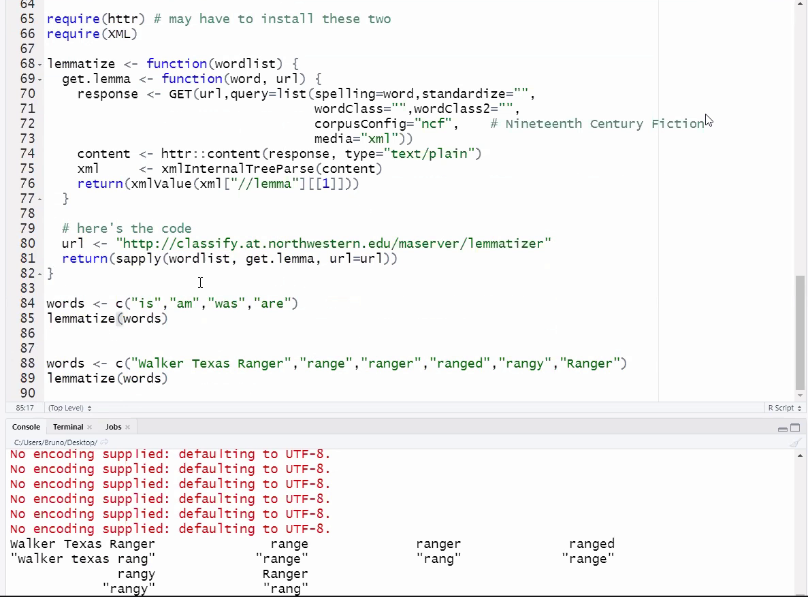Place cursor in require(httr) on line 65
Image resolution: width=808 pixels, height=597 pixels.
96,19
